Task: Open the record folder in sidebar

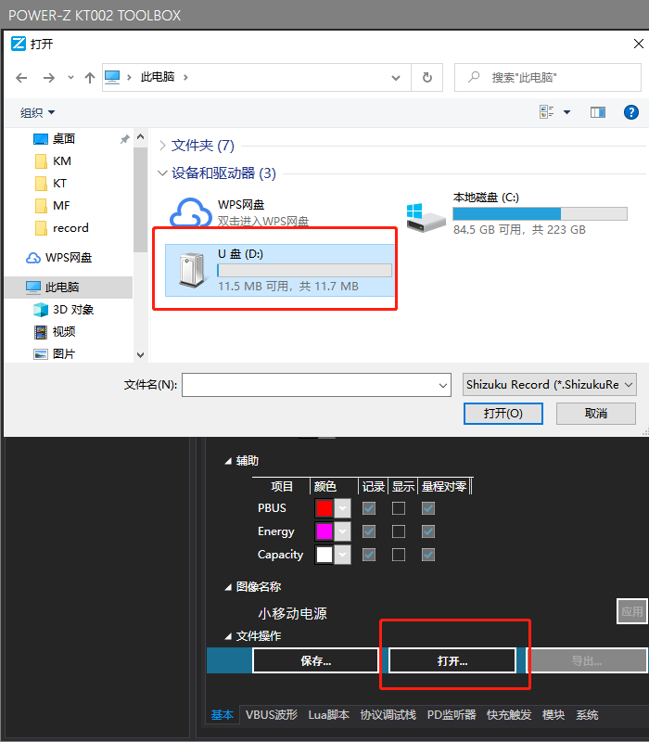Action: pos(70,227)
